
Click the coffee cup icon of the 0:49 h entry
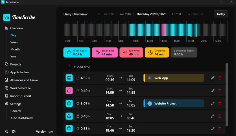69,90
